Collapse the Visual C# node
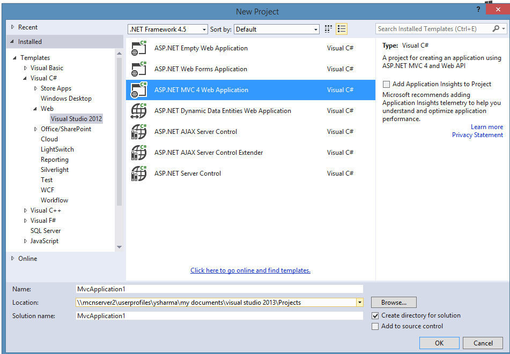 25,78
